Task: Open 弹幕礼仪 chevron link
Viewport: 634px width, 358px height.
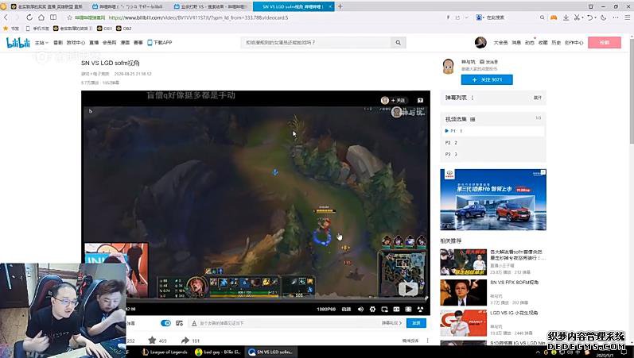Action: (x=392, y=323)
